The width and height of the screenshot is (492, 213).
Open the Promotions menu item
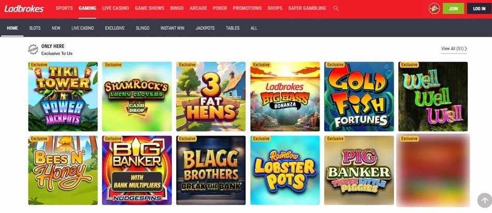point(247,8)
